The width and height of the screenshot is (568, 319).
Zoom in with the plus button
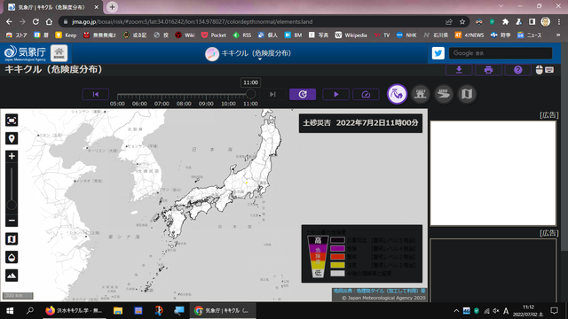12,156
